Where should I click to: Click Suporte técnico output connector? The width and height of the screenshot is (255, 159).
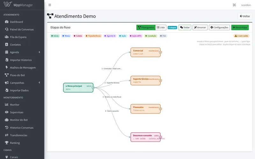161,80
